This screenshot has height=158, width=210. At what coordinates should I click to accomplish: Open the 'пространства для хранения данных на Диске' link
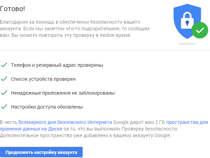point(187,123)
